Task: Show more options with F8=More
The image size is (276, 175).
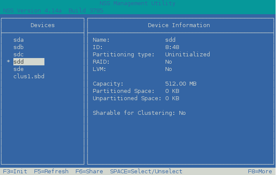Action: pos(260,171)
